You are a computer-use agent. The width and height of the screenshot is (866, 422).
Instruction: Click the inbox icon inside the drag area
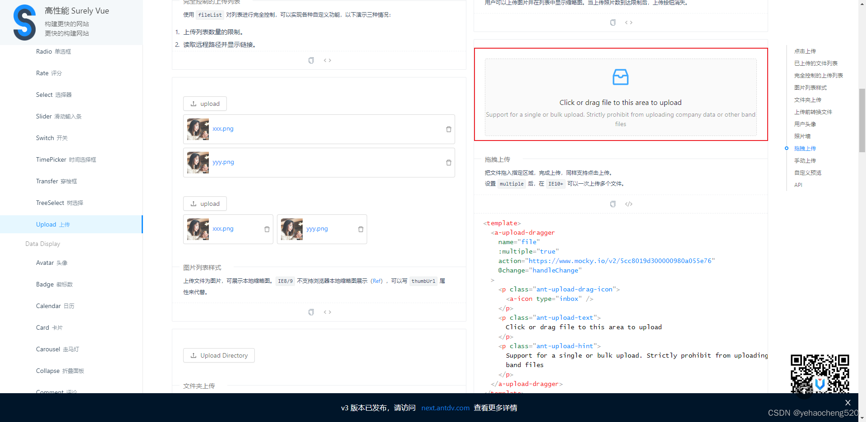pyautogui.click(x=620, y=77)
